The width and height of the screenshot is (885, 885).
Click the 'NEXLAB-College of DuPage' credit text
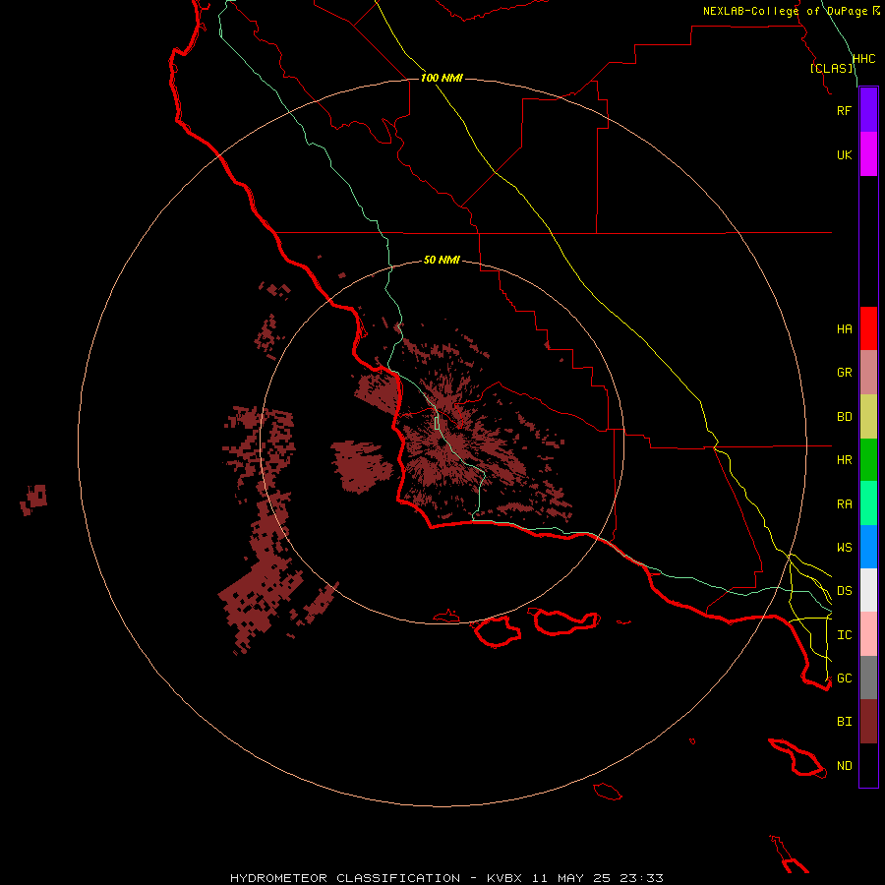click(786, 11)
